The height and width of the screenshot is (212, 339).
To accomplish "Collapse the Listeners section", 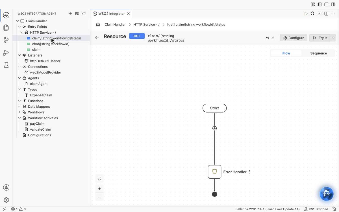I will pos(19,55).
